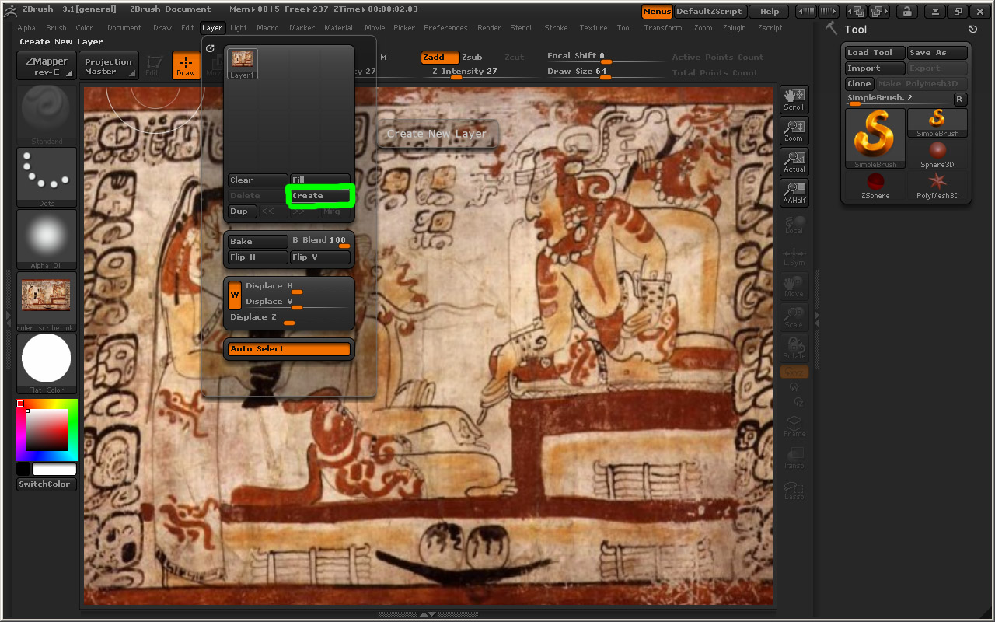The width and height of the screenshot is (995, 622).
Task: Open the ruler scribe texture selector
Action: pyautogui.click(x=47, y=302)
